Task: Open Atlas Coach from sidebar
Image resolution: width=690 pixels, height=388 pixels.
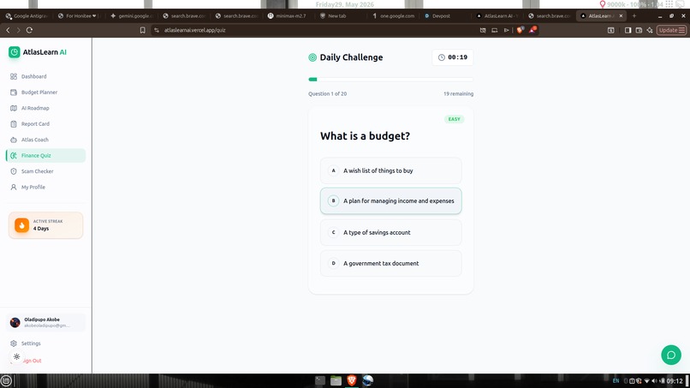Action: [45, 140]
